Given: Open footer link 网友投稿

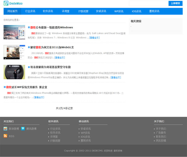Looking at the screenshot, I should 161,141.
